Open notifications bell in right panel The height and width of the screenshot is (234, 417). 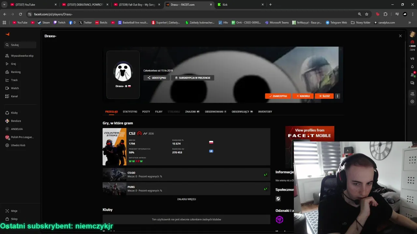coord(412,67)
